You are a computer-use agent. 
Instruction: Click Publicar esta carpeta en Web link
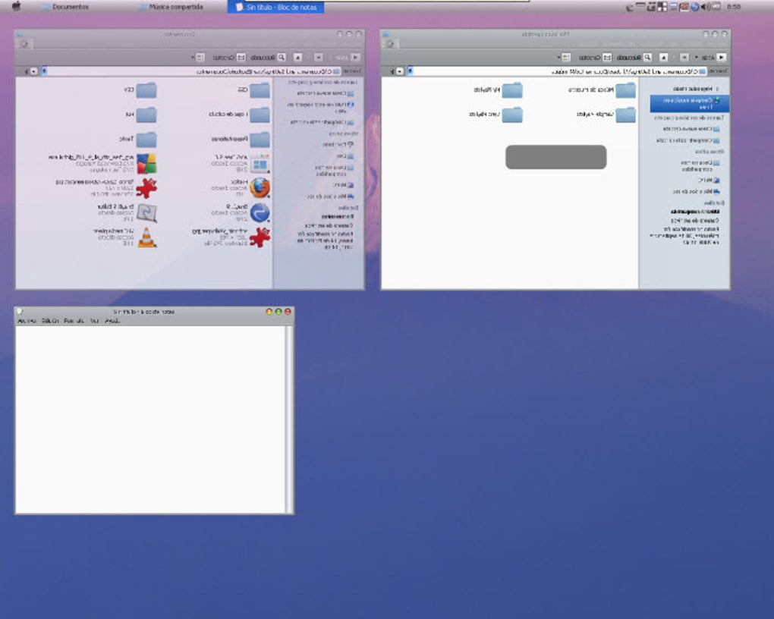pos(320,108)
